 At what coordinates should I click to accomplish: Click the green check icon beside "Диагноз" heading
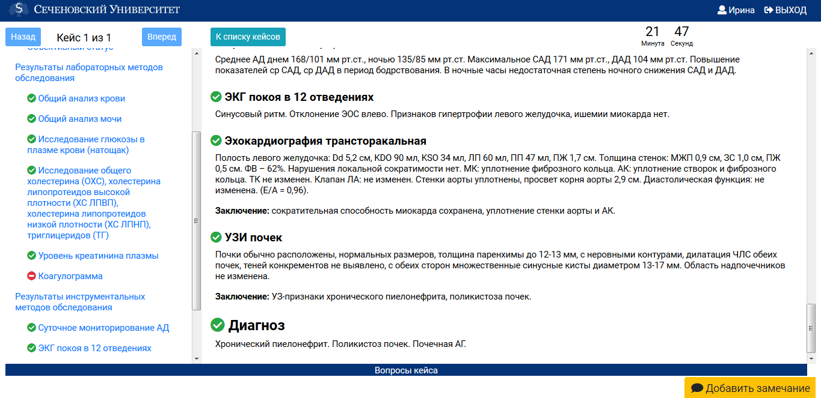coord(217,326)
